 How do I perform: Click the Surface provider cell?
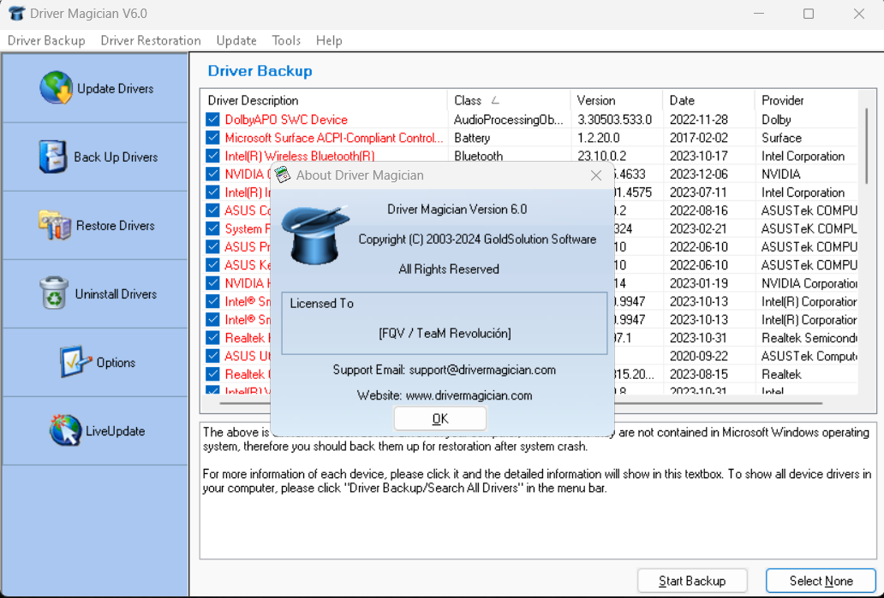[x=781, y=138]
